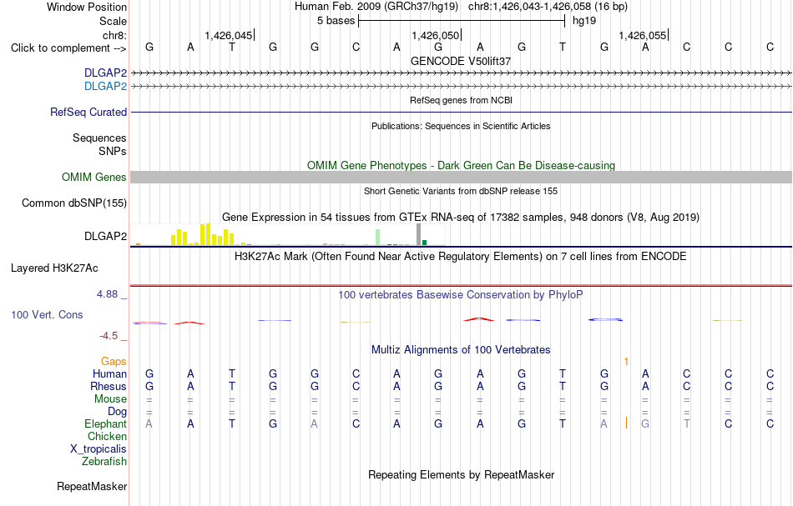Open the RefSeq Curated track label

(x=88, y=112)
